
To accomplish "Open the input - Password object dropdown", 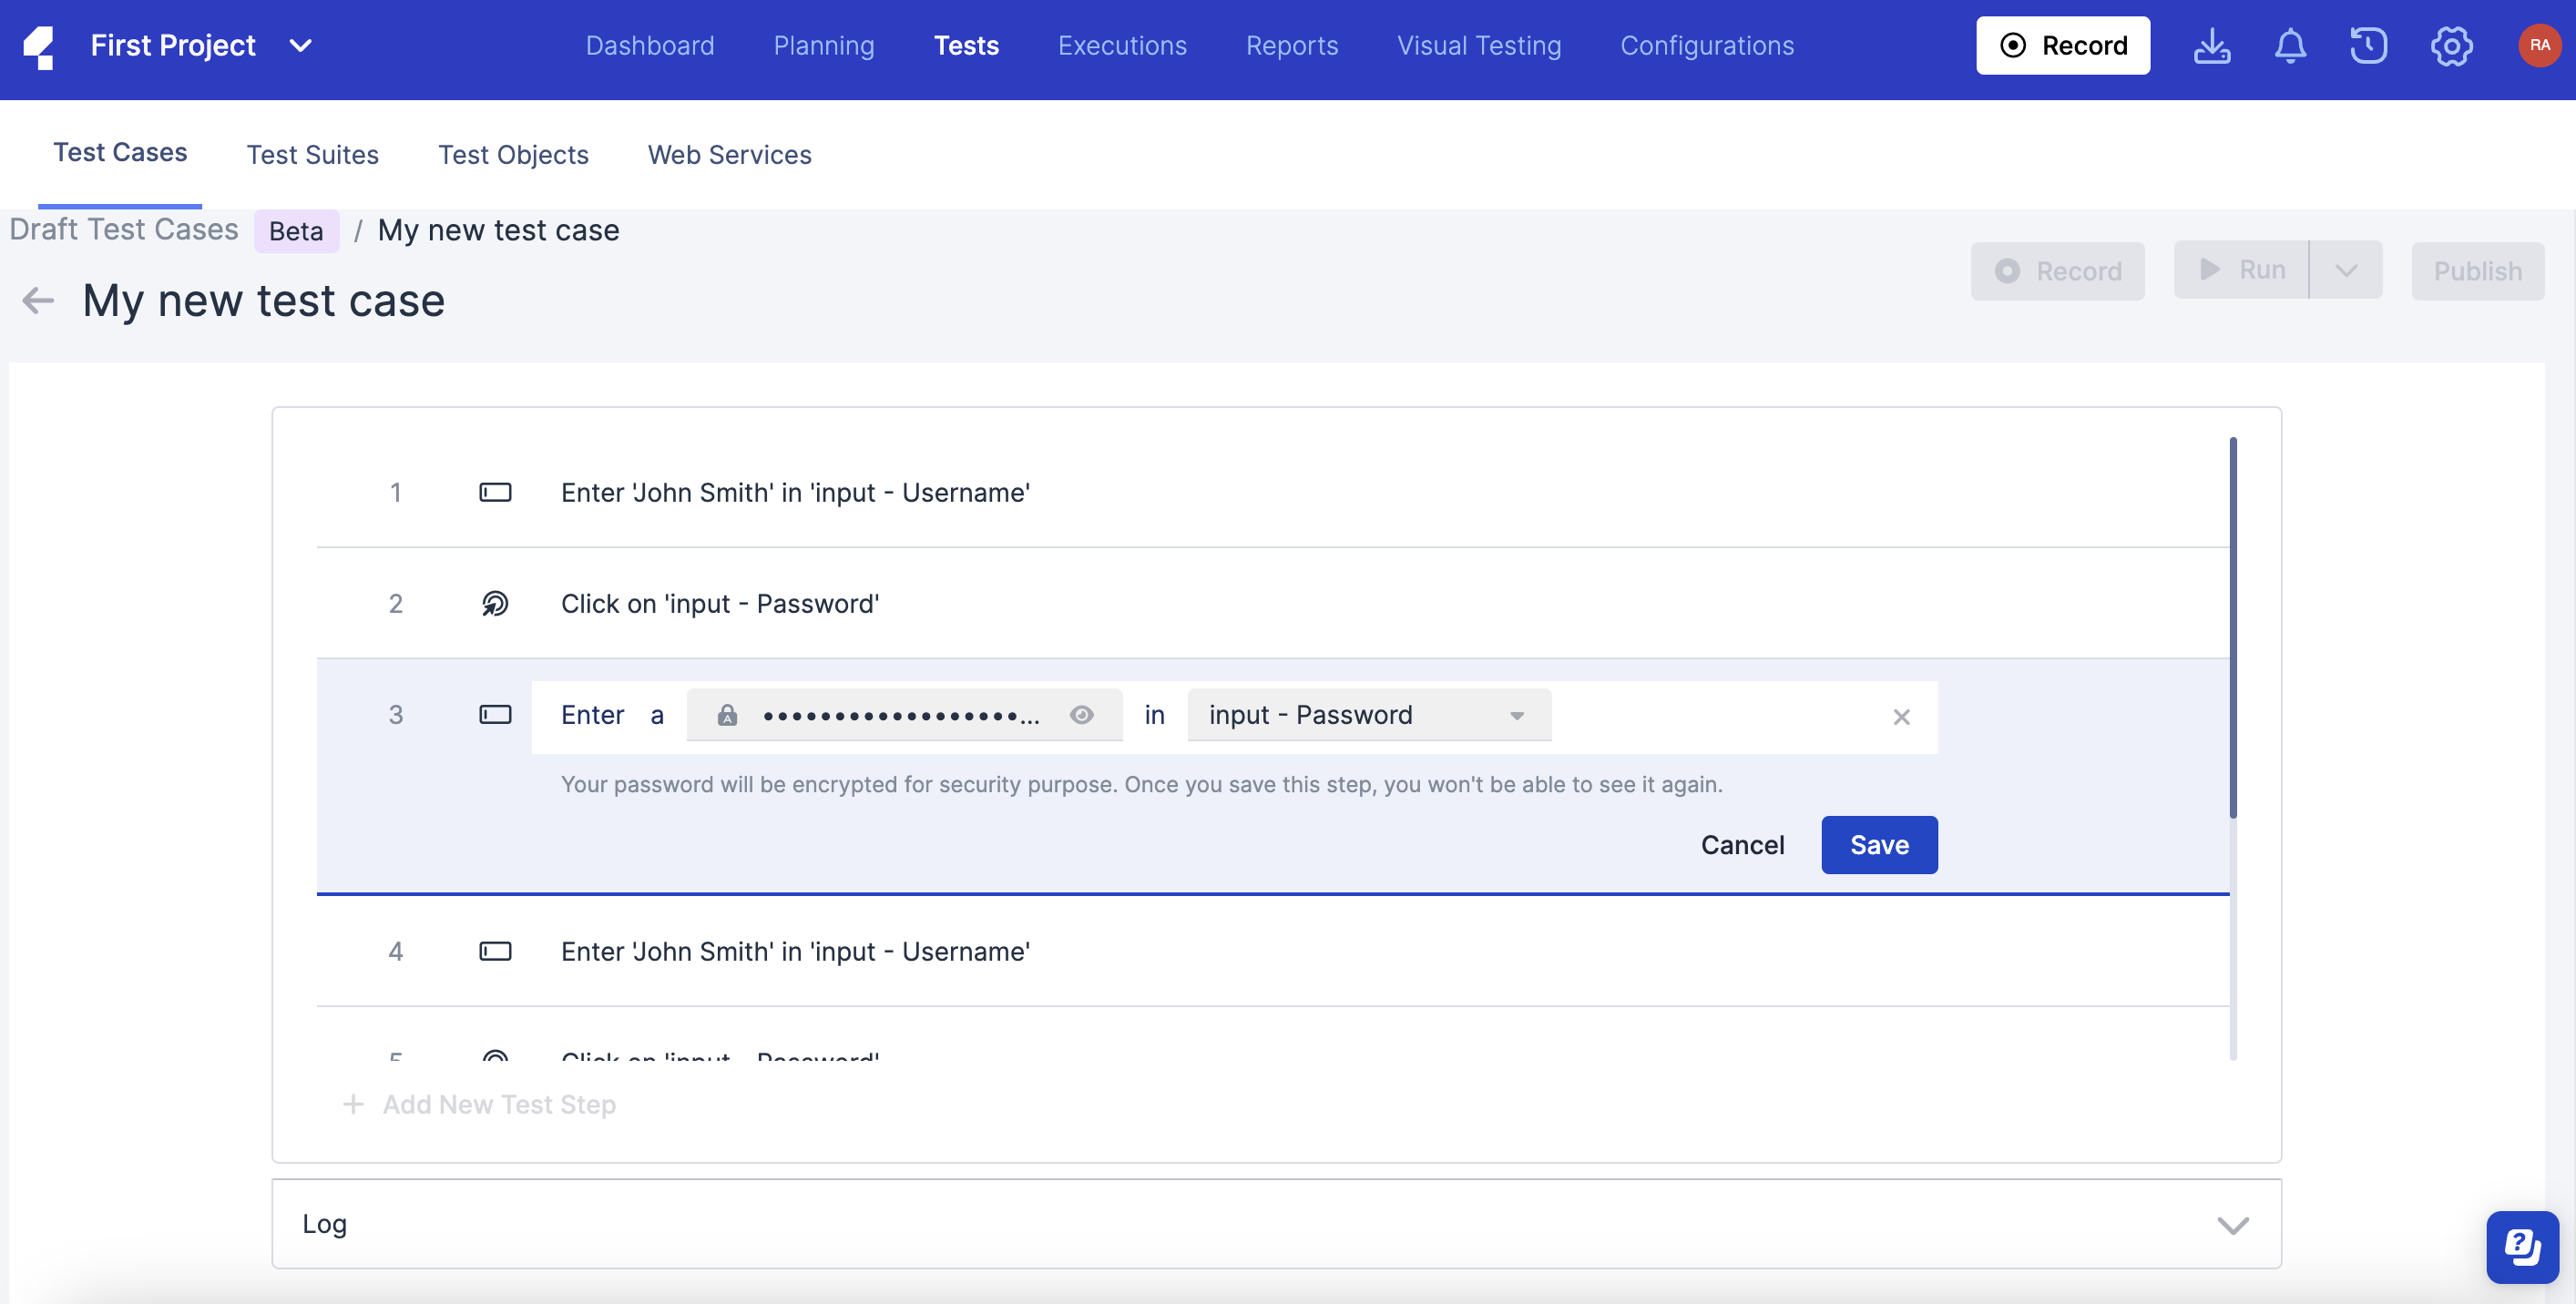I will [x=1368, y=716].
